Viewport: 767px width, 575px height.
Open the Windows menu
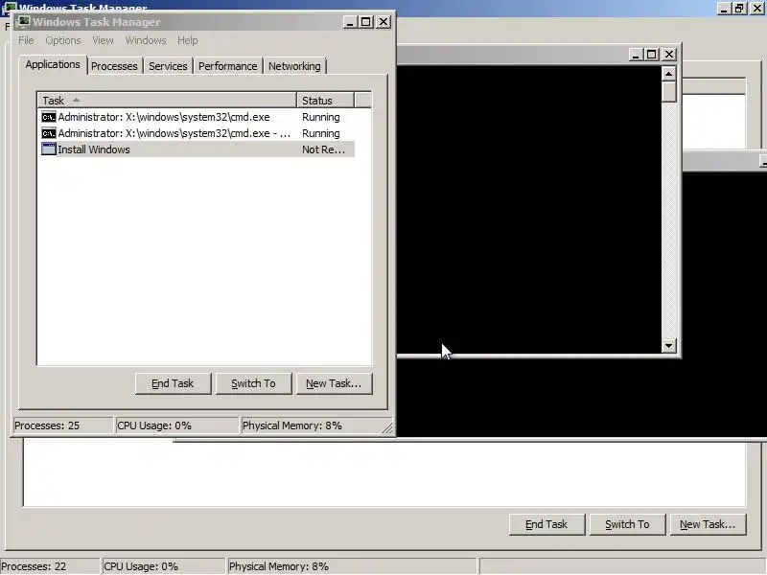(x=146, y=40)
